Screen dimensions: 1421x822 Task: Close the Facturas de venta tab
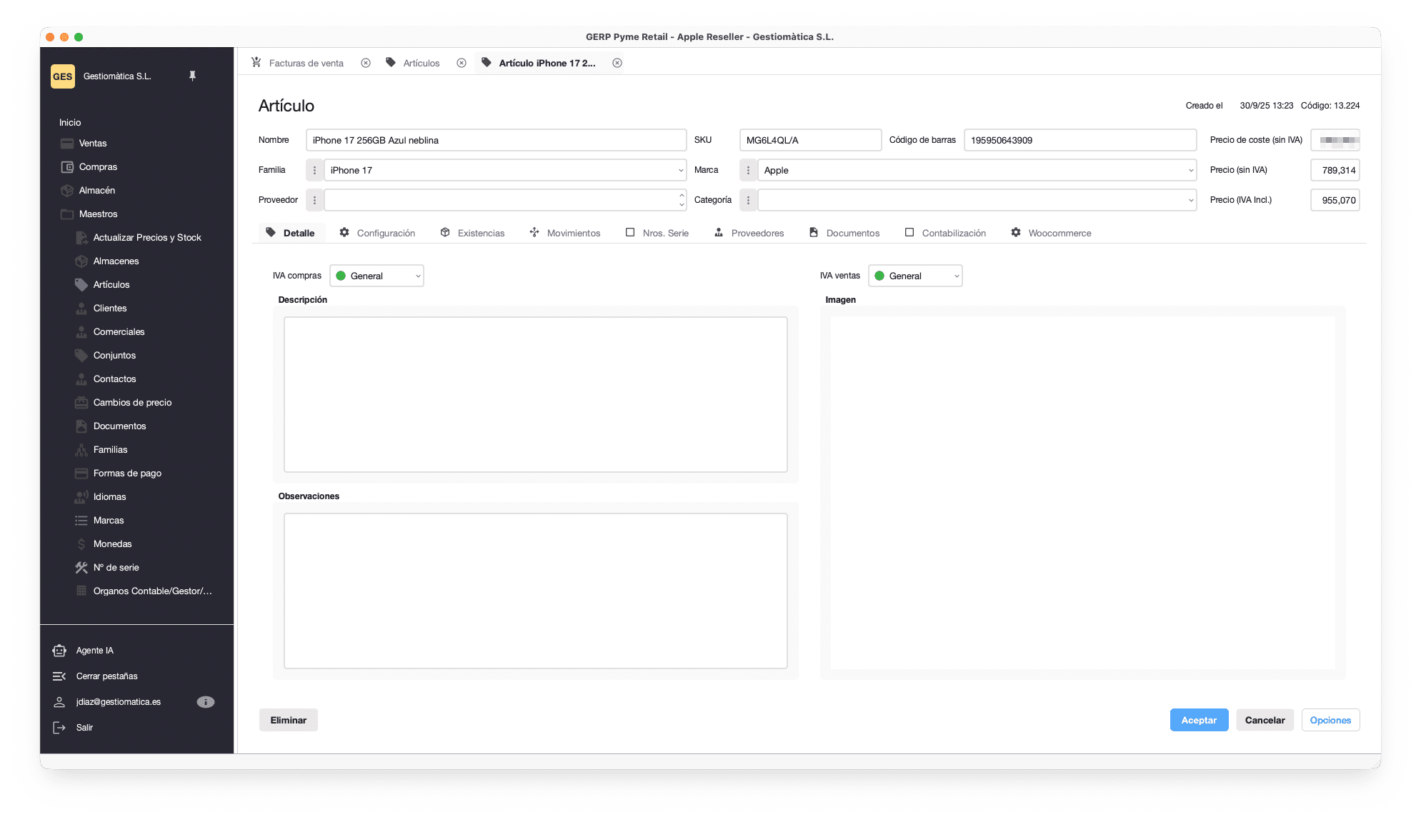(366, 64)
